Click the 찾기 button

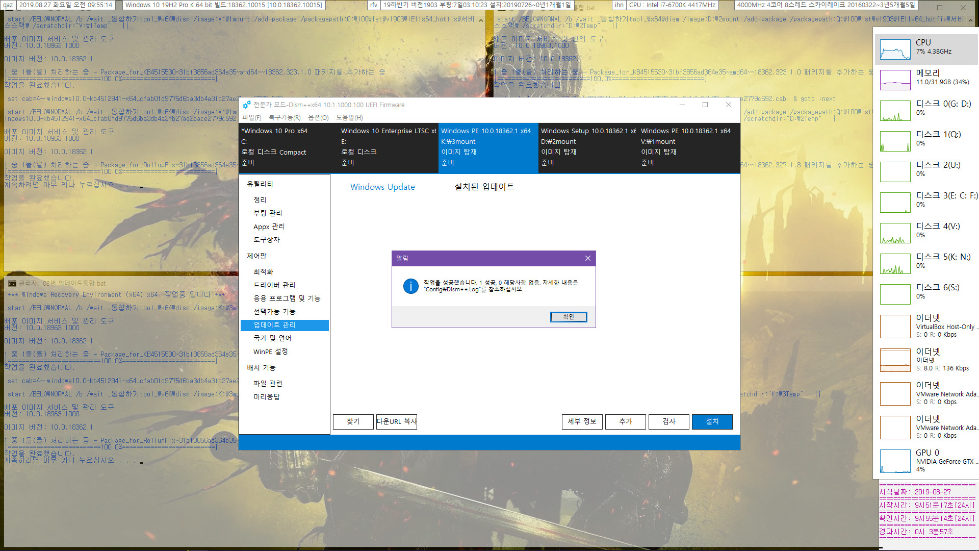[x=353, y=421]
